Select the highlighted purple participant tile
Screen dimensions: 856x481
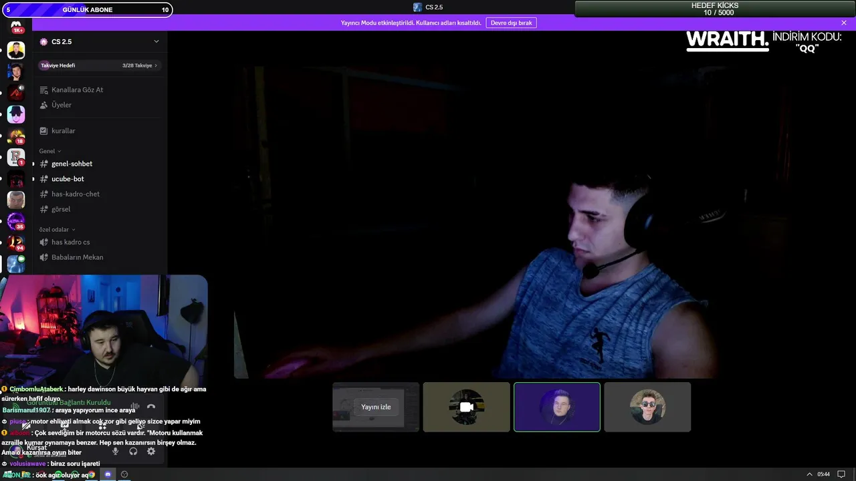click(x=557, y=407)
